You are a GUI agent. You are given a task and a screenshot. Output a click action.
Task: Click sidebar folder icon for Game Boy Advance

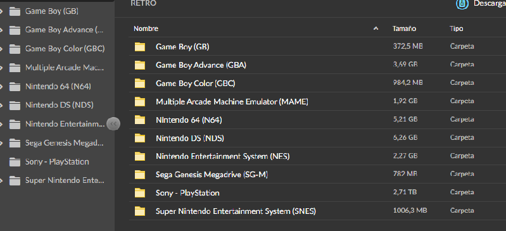[15, 30]
